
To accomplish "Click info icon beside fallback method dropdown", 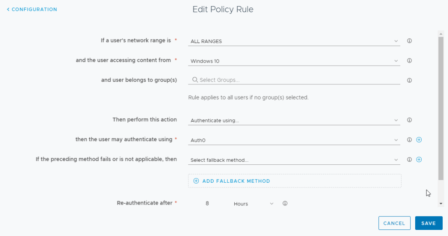I will (x=409, y=160).
